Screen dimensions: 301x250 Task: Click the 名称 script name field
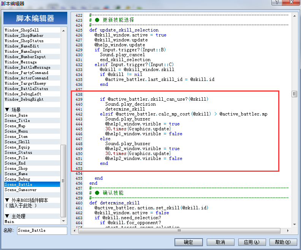pyautogui.click(x=42, y=231)
